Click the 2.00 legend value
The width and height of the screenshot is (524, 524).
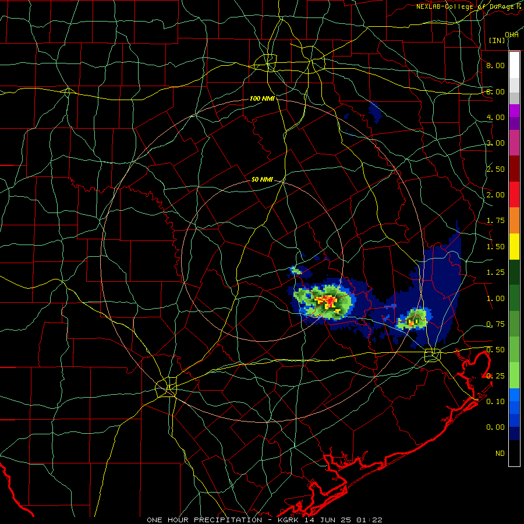(x=495, y=195)
